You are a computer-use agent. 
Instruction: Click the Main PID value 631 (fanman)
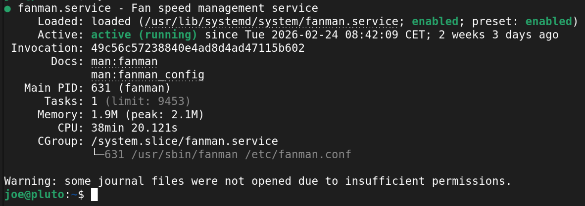coord(131,88)
